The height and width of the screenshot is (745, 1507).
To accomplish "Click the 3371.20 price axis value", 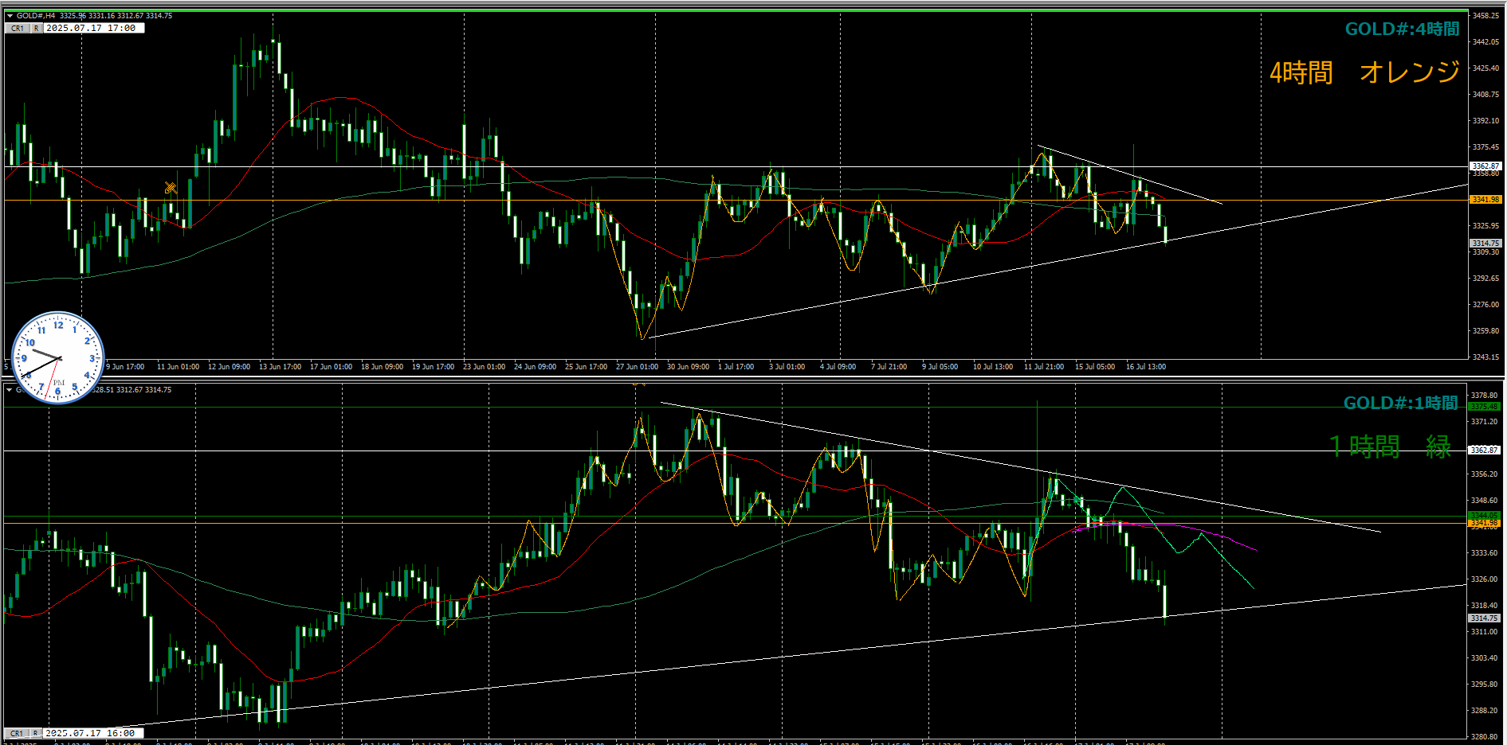I will [x=1484, y=422].
